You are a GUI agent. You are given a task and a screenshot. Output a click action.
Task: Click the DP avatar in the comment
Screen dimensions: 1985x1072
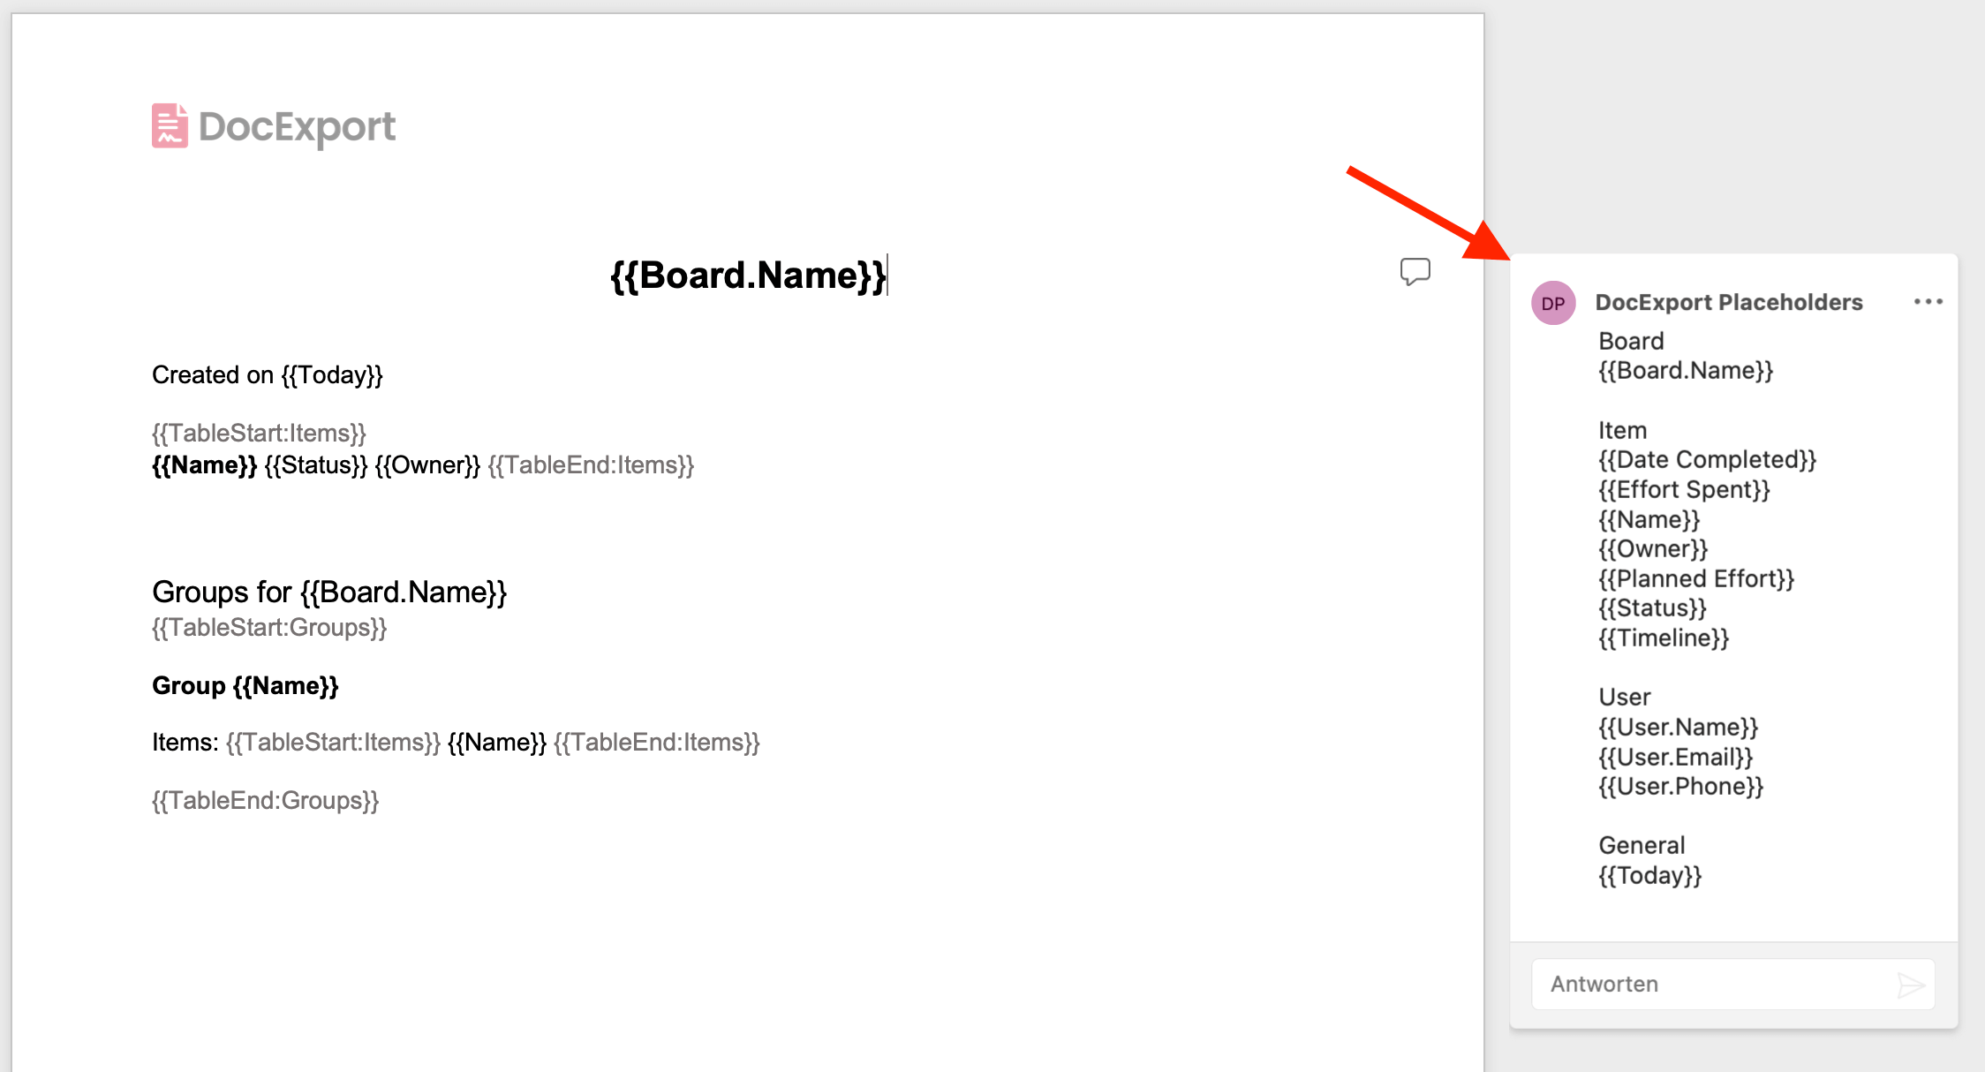(x=1553, y=303)
